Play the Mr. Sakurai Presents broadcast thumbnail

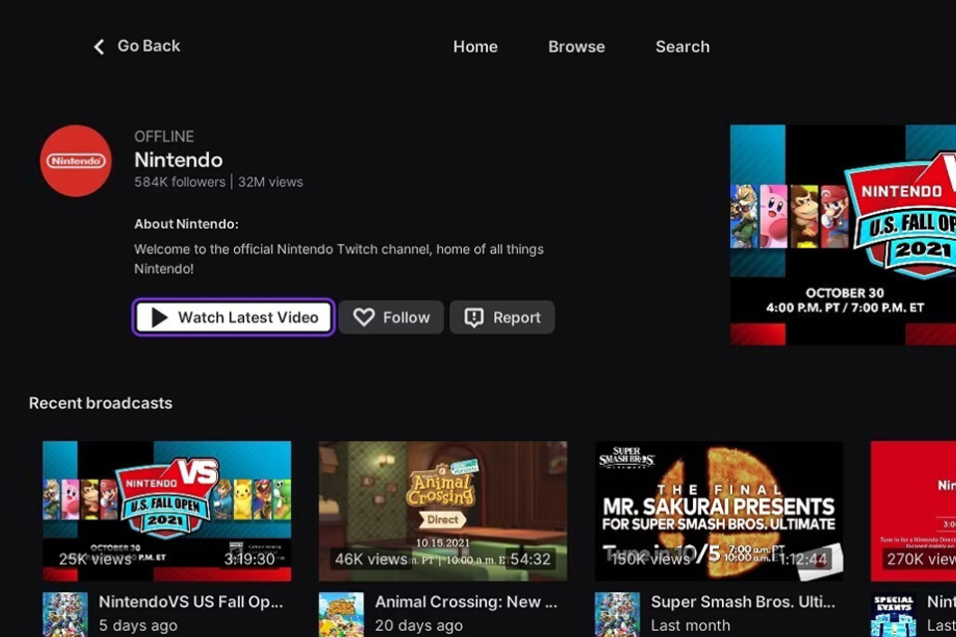tap(719, 511)
